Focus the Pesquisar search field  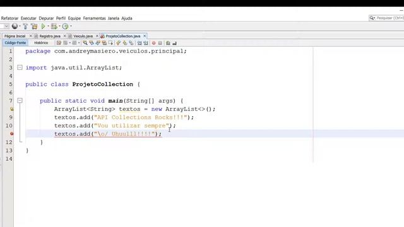389,18
